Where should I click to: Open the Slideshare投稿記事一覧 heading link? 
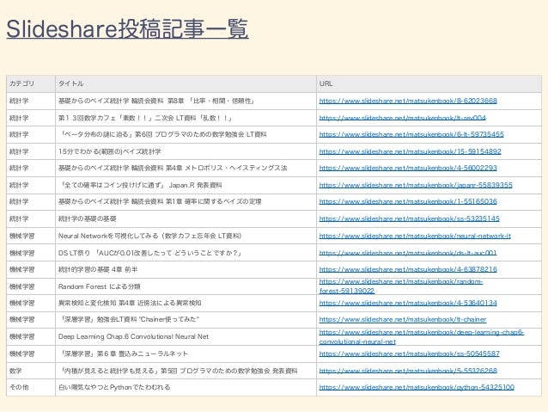(128, 28)
